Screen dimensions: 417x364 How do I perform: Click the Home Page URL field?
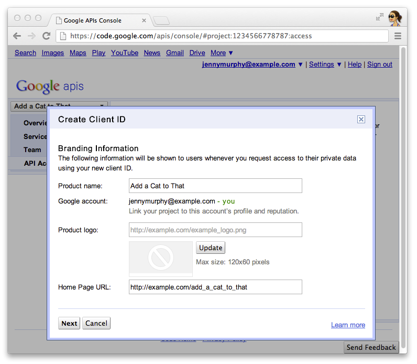click(215, 287)
